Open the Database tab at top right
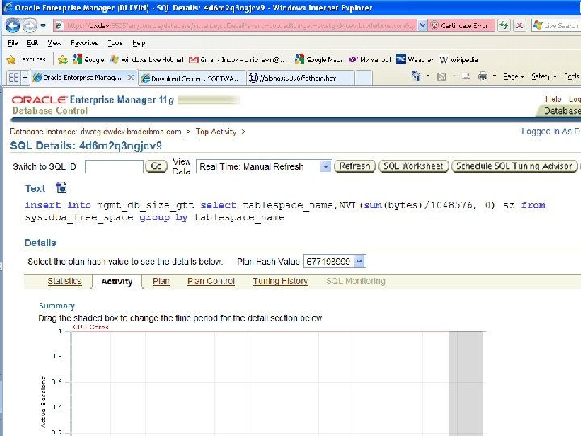This screenshot has height=436, width=581. (x=559, y=111)
